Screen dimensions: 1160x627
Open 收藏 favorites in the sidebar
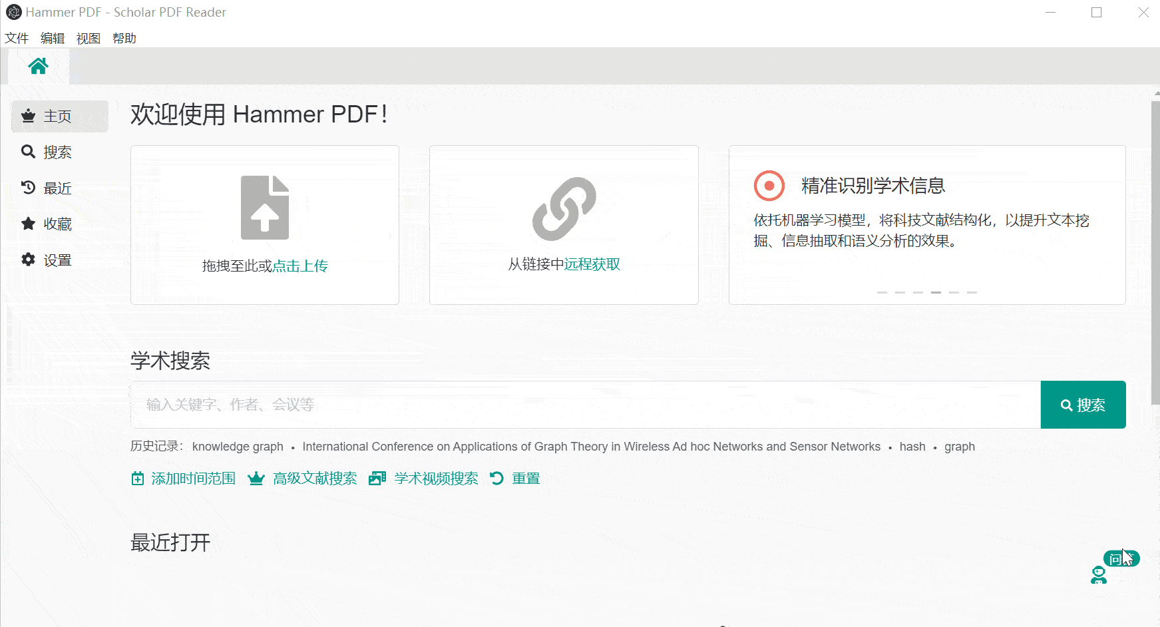[60, 224]
